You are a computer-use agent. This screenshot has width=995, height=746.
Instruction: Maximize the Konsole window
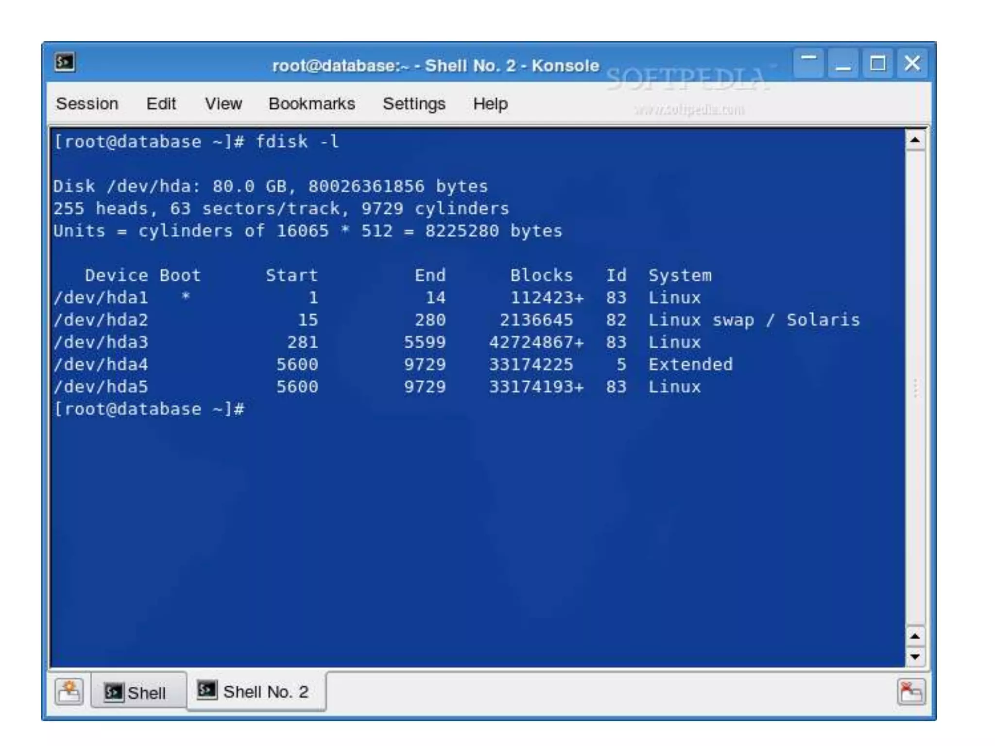pos(877,63)
